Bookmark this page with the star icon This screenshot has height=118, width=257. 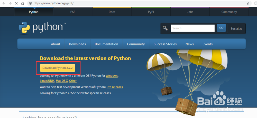click(248, 3)
